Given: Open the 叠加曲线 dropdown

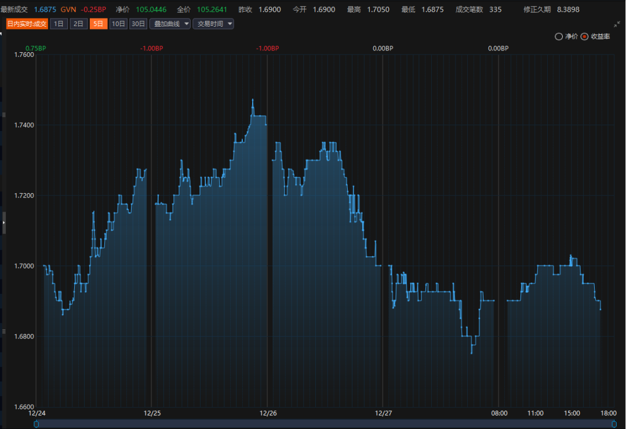Looking at the screenshot, I should pyautogui.click(x=170, y=24).
